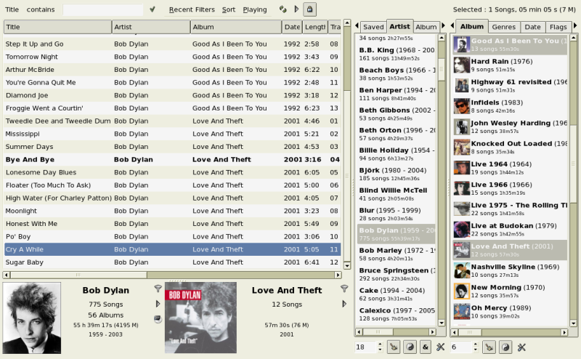Open tools options icon after ampersand button
Image resolution: width=581 pixels, height=359 pixels.
tap(440, 347)
